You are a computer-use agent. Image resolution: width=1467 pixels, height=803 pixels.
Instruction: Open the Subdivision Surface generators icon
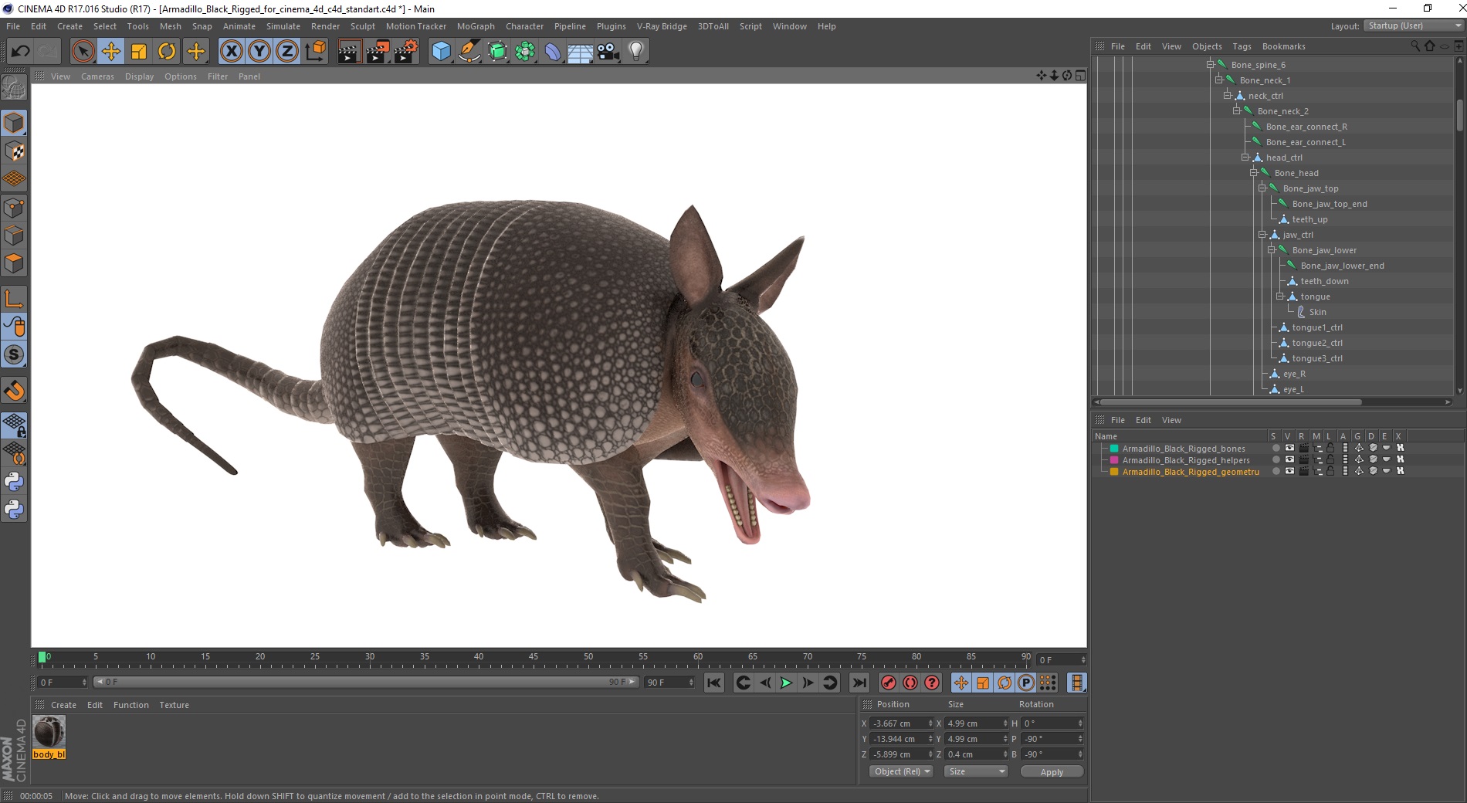click(497, 52)
